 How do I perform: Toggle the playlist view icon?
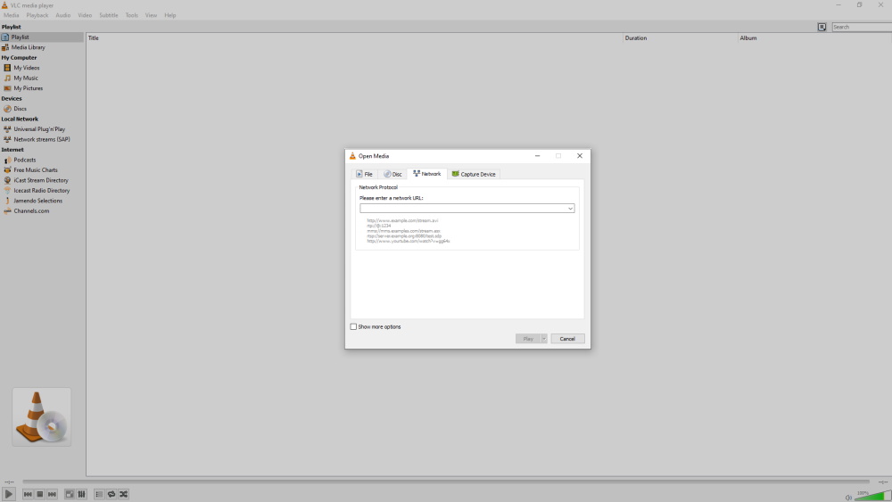click(x=99, y=494)
